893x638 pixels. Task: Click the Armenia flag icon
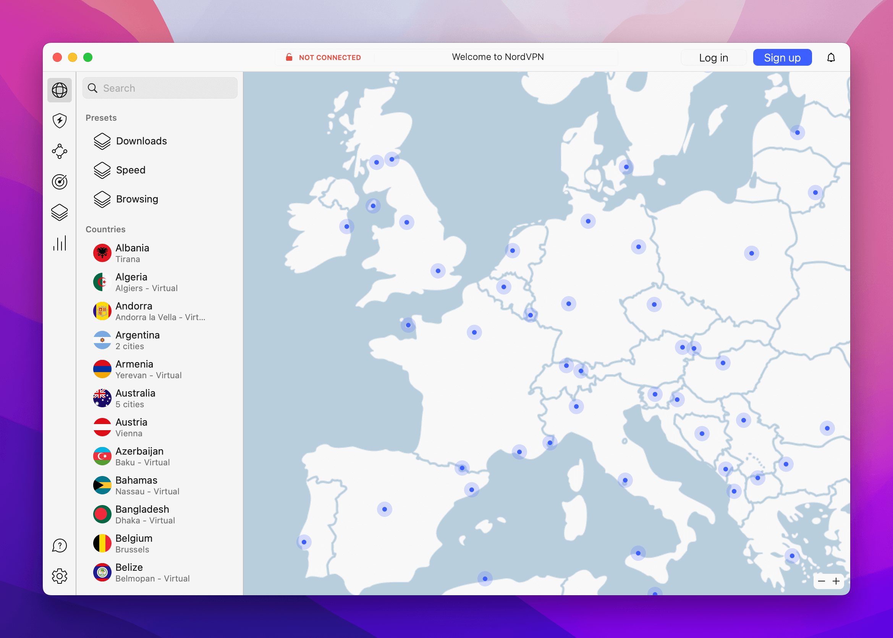tap(102, 369)
